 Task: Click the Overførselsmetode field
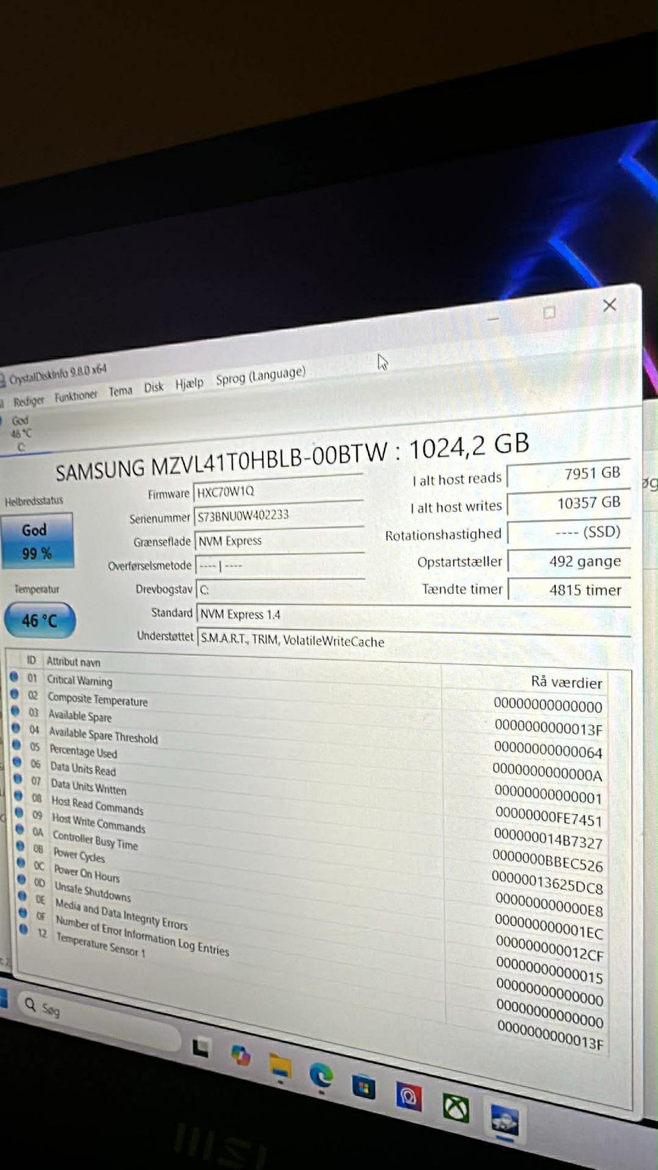pyautogui.click(x=280, y=565)
